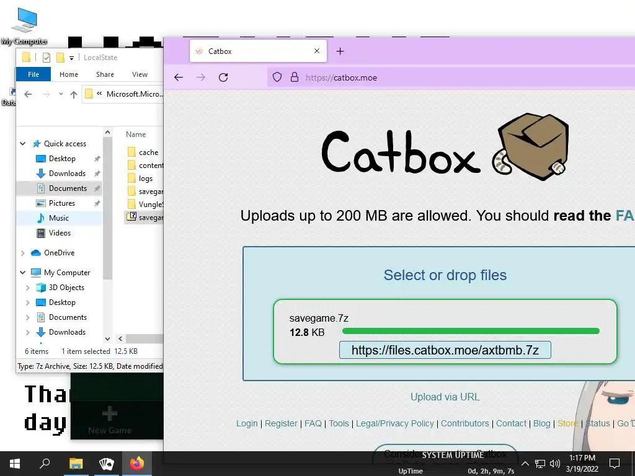Open the Tools footer link
Viewport: 635px width, 476px height.
[339, 423]
